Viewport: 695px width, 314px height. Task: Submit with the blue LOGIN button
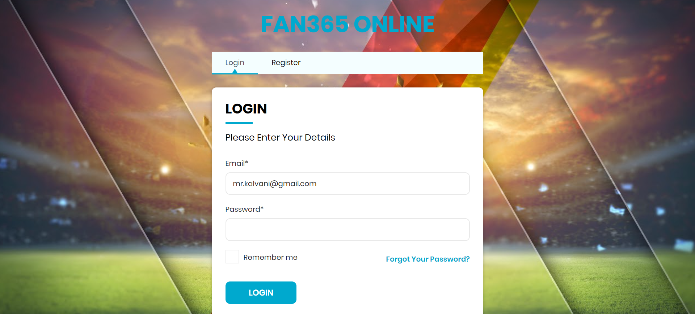[261, 293]
